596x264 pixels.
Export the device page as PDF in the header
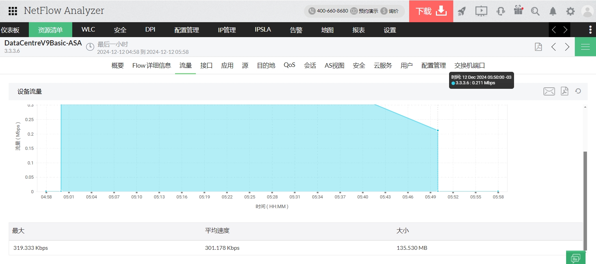pyautogui.click(x=538, y=47)
